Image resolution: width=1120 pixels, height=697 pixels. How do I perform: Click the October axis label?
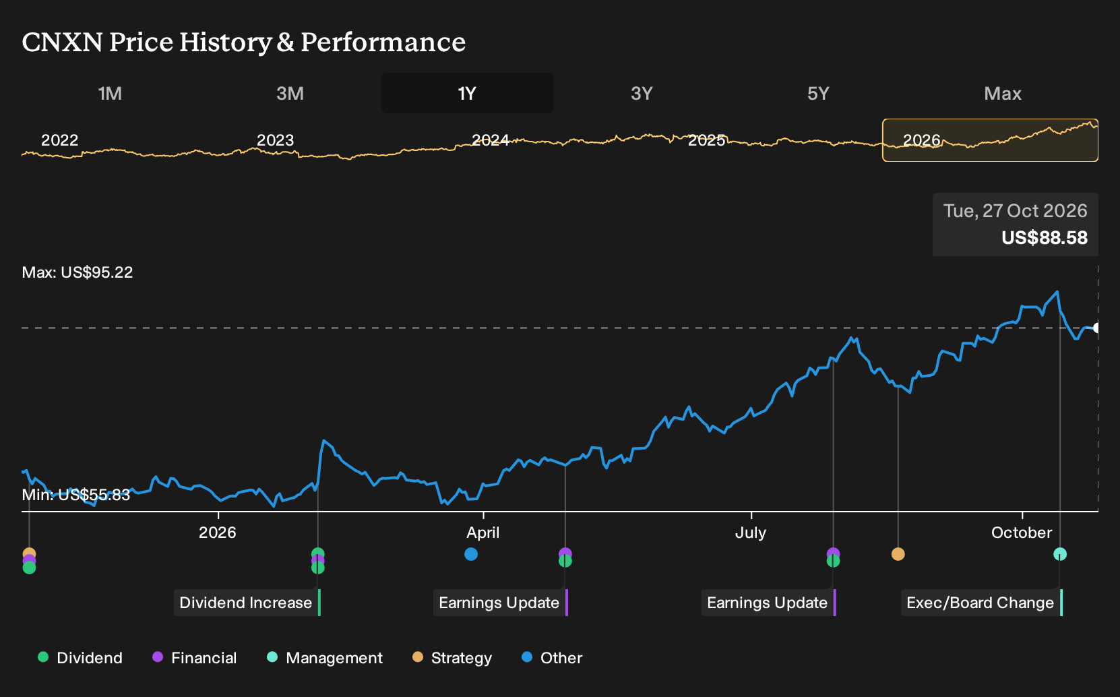click(1022, 533)
